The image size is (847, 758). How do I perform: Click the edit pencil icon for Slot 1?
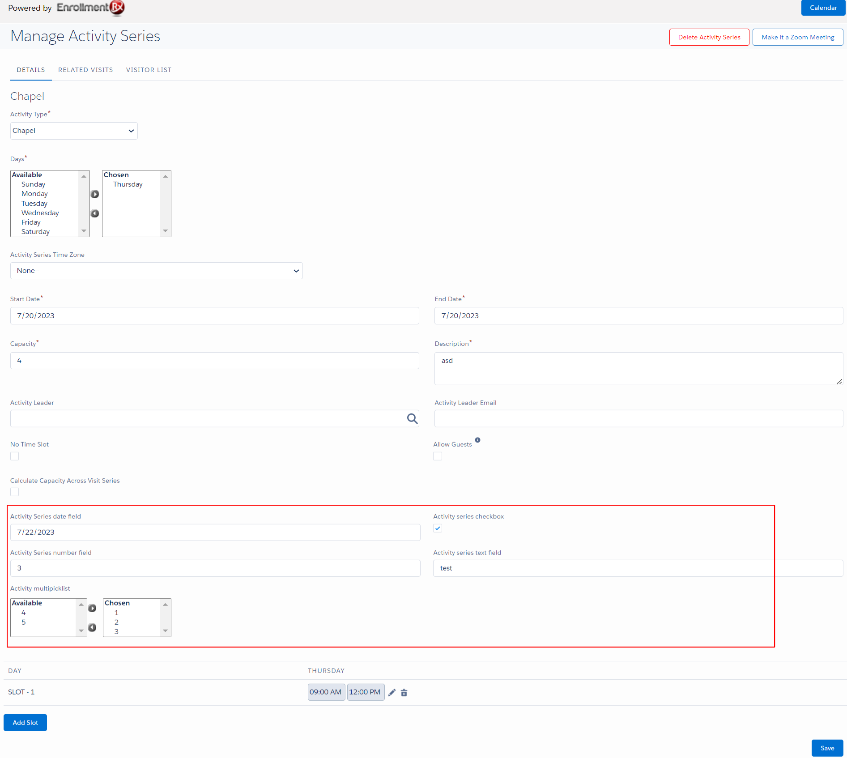(392, 693)
